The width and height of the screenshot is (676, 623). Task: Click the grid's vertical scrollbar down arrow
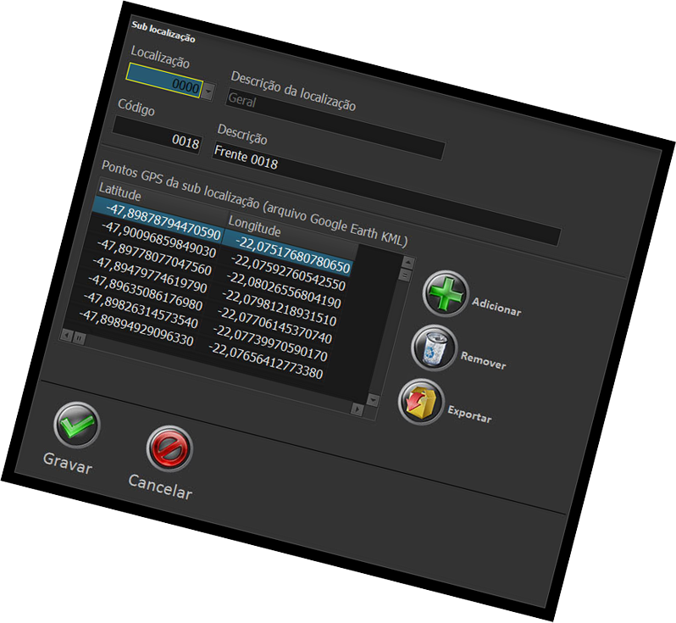371,398
